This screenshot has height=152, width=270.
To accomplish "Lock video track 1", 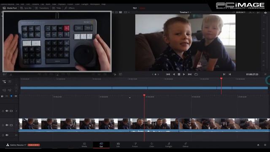I will point(3,125).
